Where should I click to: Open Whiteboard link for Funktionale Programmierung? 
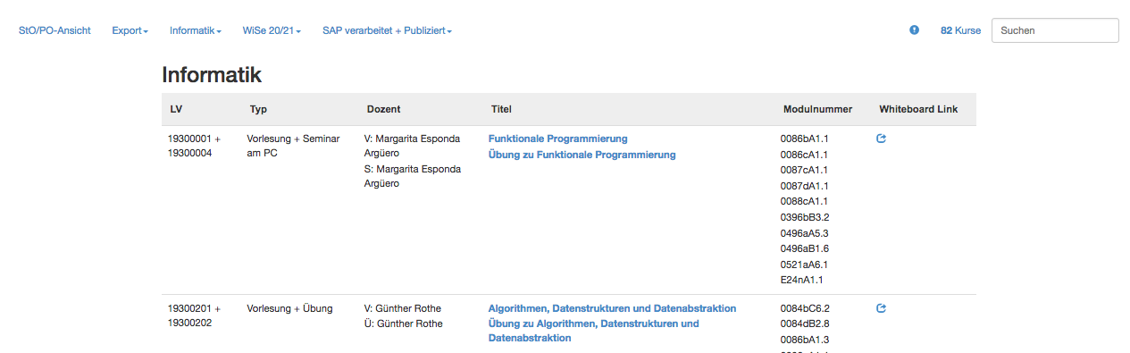[x=881, y=139]
